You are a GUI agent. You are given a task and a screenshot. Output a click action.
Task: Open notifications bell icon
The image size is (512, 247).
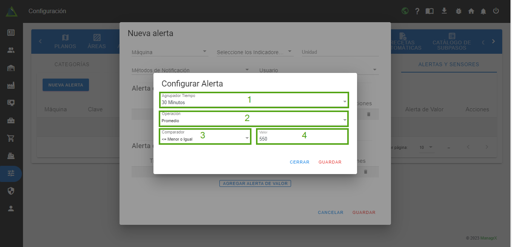point(483,11)
